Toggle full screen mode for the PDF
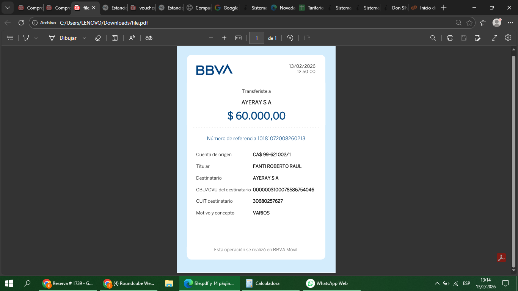 494,38
